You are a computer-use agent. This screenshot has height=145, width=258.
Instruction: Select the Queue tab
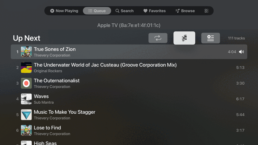[x=97, y=11]
